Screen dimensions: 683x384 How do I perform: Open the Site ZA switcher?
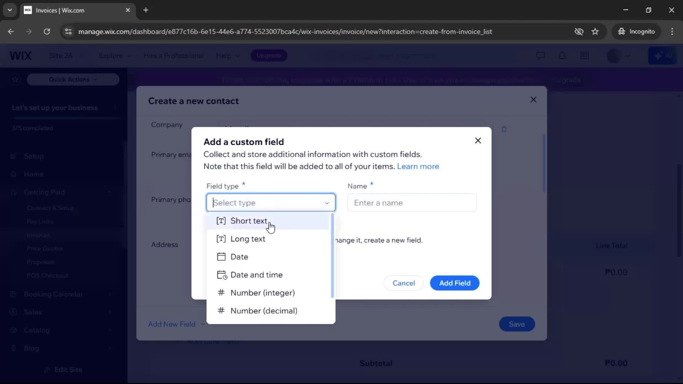point(67,56)
